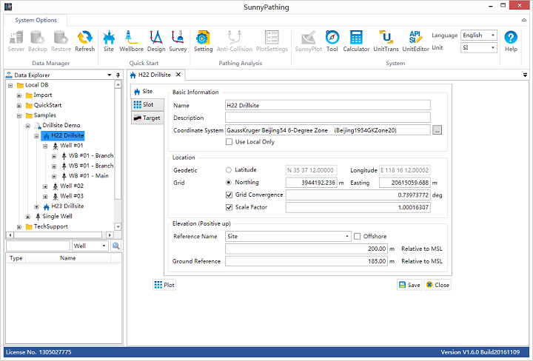Screen dimensions: 533x361
Task: Open the Calculator
Action: 356,41
